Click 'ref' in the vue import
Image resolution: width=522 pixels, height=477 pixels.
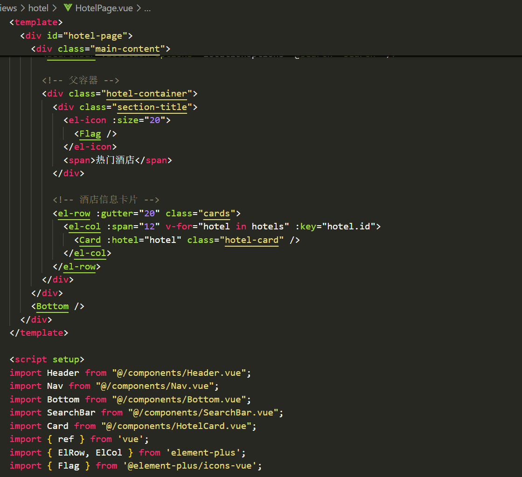point(66,439)
